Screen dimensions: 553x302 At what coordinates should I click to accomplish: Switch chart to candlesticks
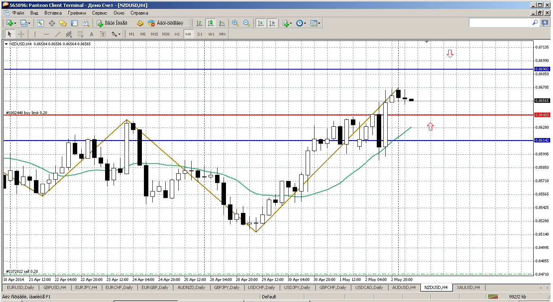click(211, 23)
